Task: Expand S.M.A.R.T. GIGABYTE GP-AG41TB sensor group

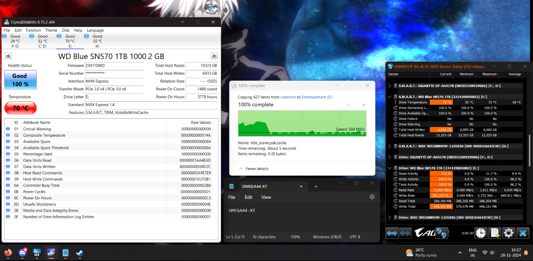Action: pyautogui.click(x=389, y=86)
